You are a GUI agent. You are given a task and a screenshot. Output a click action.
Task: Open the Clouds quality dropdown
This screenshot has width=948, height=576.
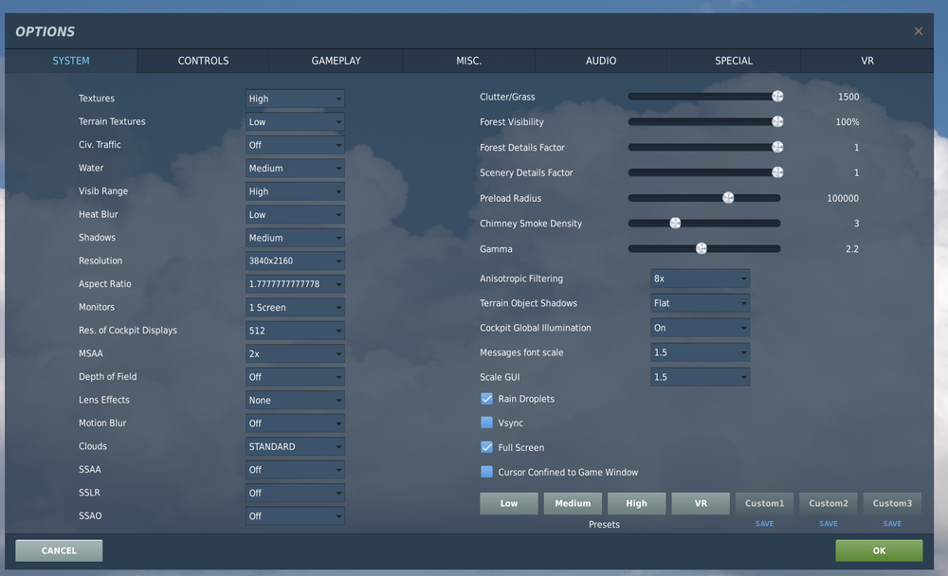point(294,446)
